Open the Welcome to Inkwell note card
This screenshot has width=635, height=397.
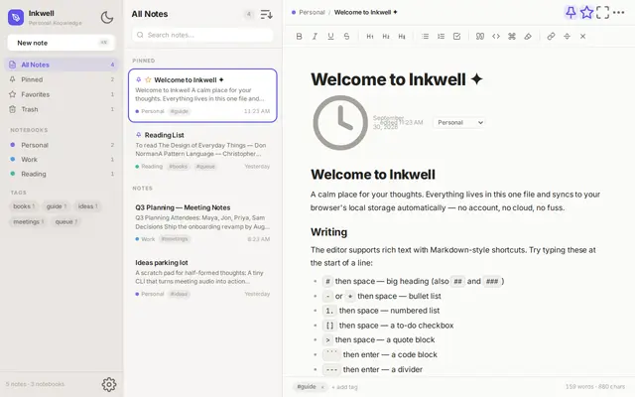click(202, 95)
